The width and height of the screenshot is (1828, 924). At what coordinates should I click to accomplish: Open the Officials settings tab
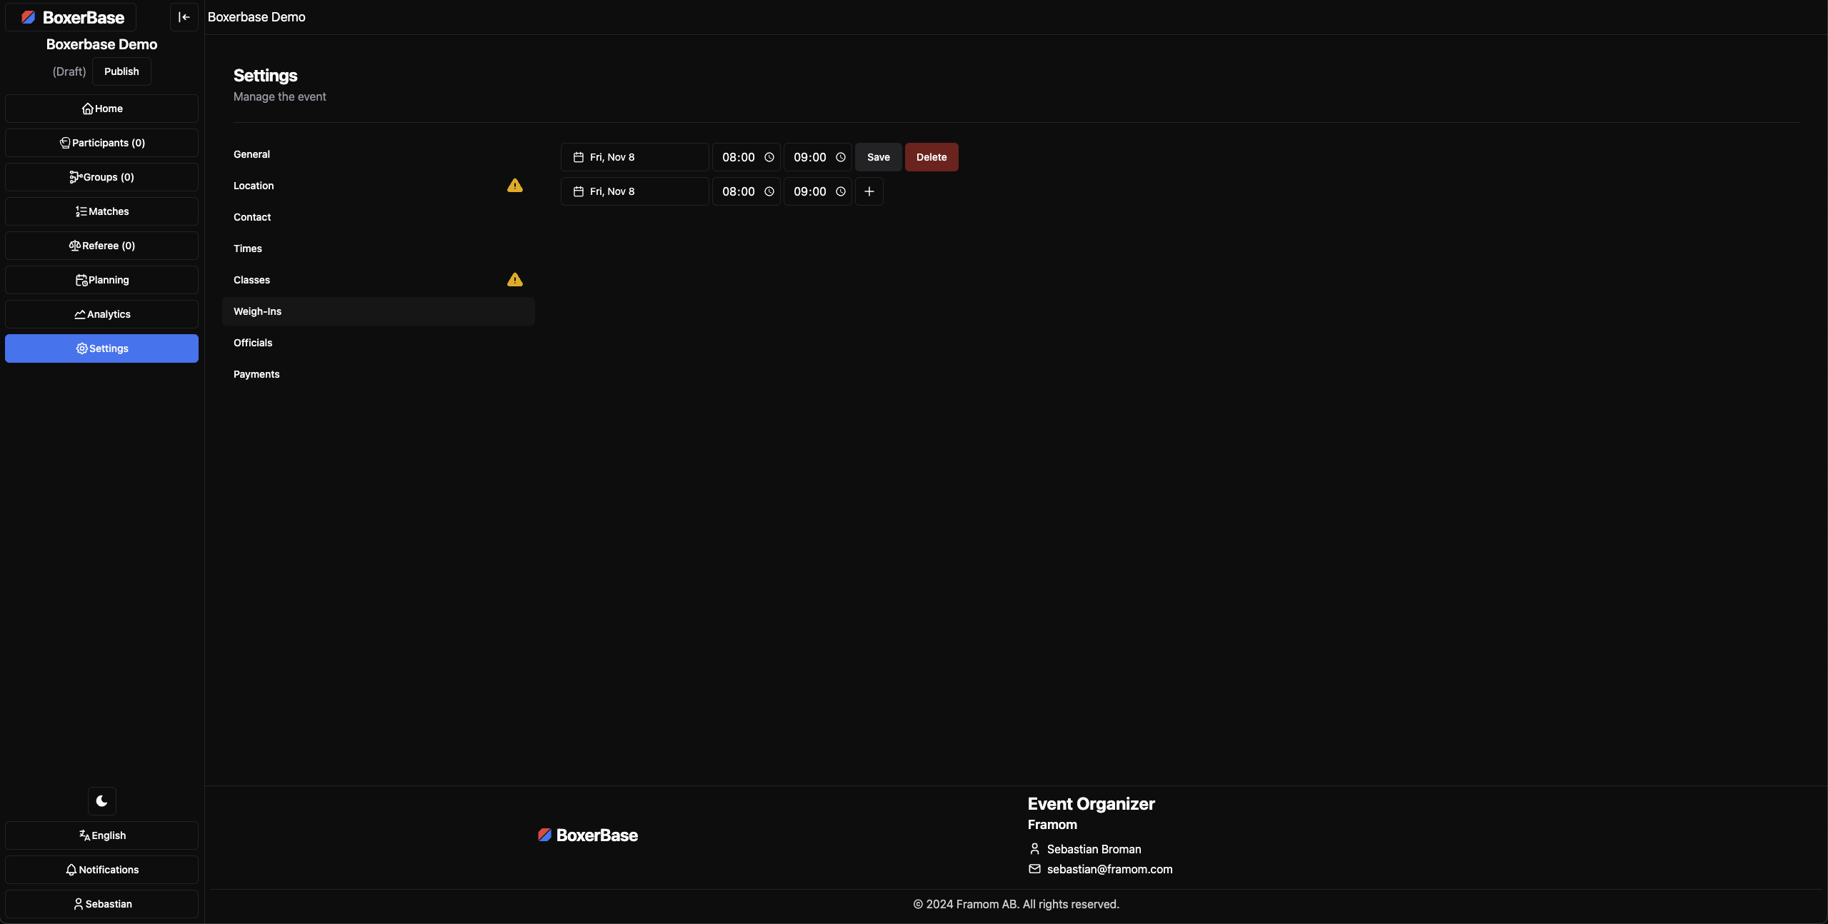coord(253,343)
